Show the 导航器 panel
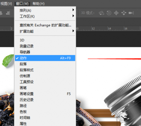Screen dimensions: 141x126 45,52
